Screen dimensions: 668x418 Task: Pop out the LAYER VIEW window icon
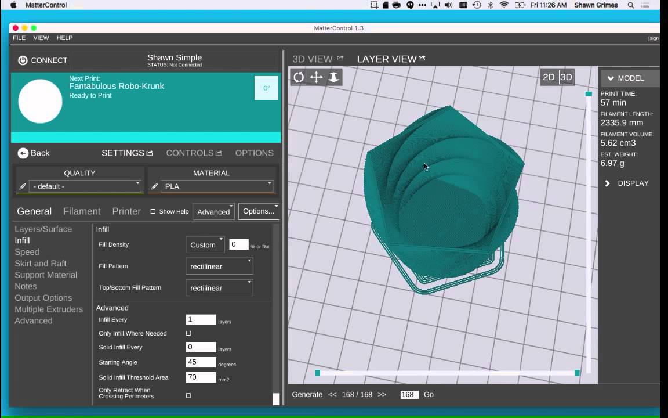click(x=422, y=58)
